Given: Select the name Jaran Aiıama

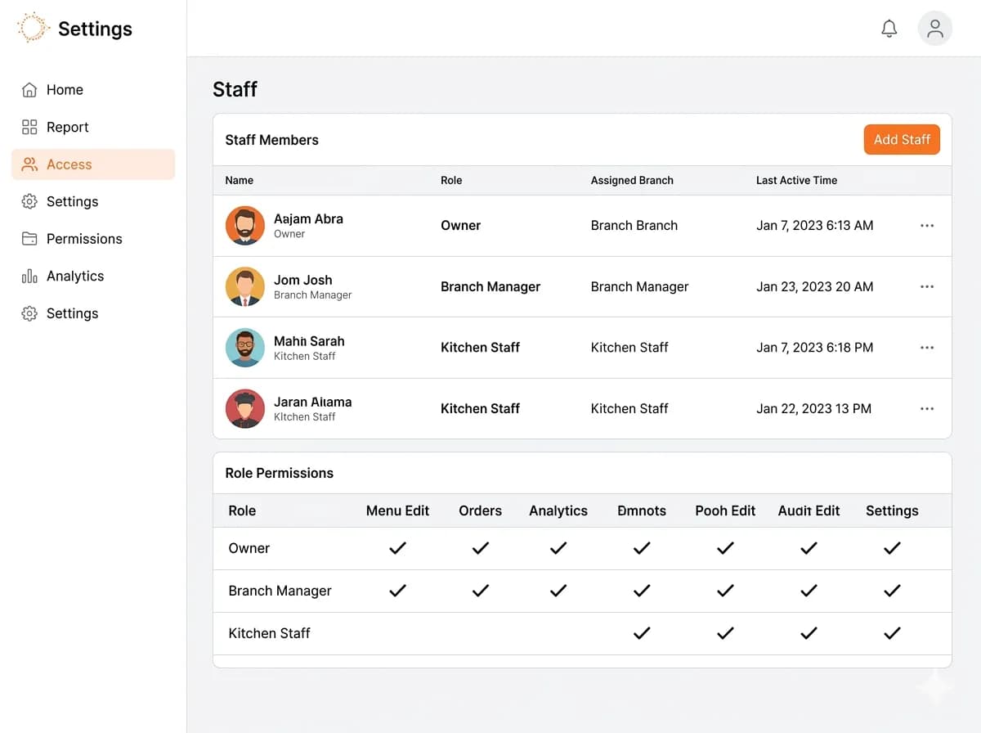Looking at the screenshot, I should coord(313,402).
